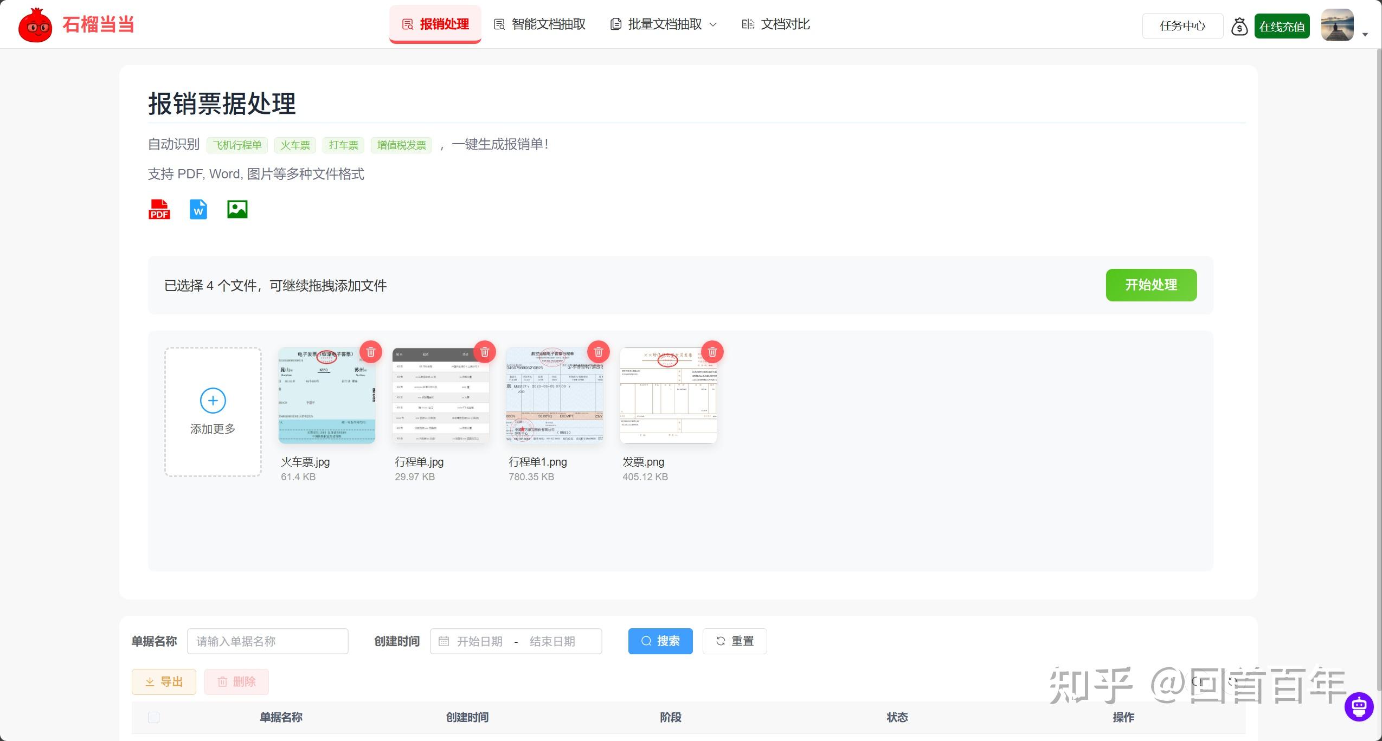1382x741 pixels.
Task: Open the 任务中心 panel
Action: coord(1182,25)
